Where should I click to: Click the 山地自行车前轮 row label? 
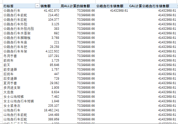[x=15, y=115]
